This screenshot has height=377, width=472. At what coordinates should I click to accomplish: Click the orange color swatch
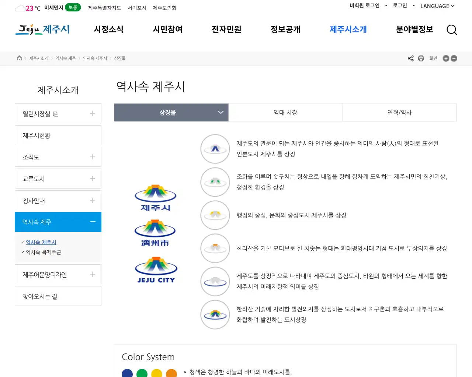(171, 373)
